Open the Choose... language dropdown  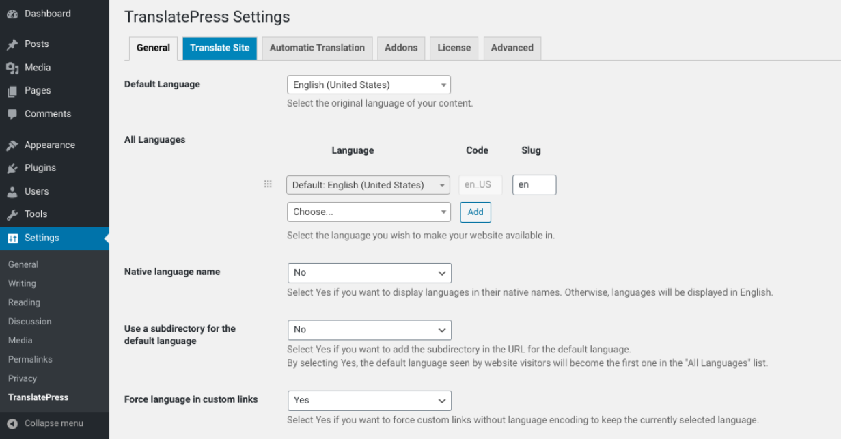(x=368, y=212)
